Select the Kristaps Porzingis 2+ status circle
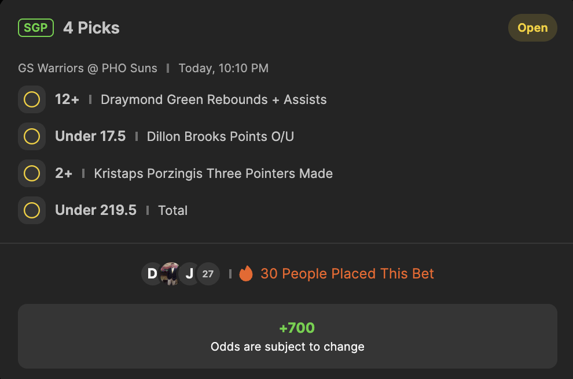The width and height of the screenshot is (573, 379). tap(32, 173)
